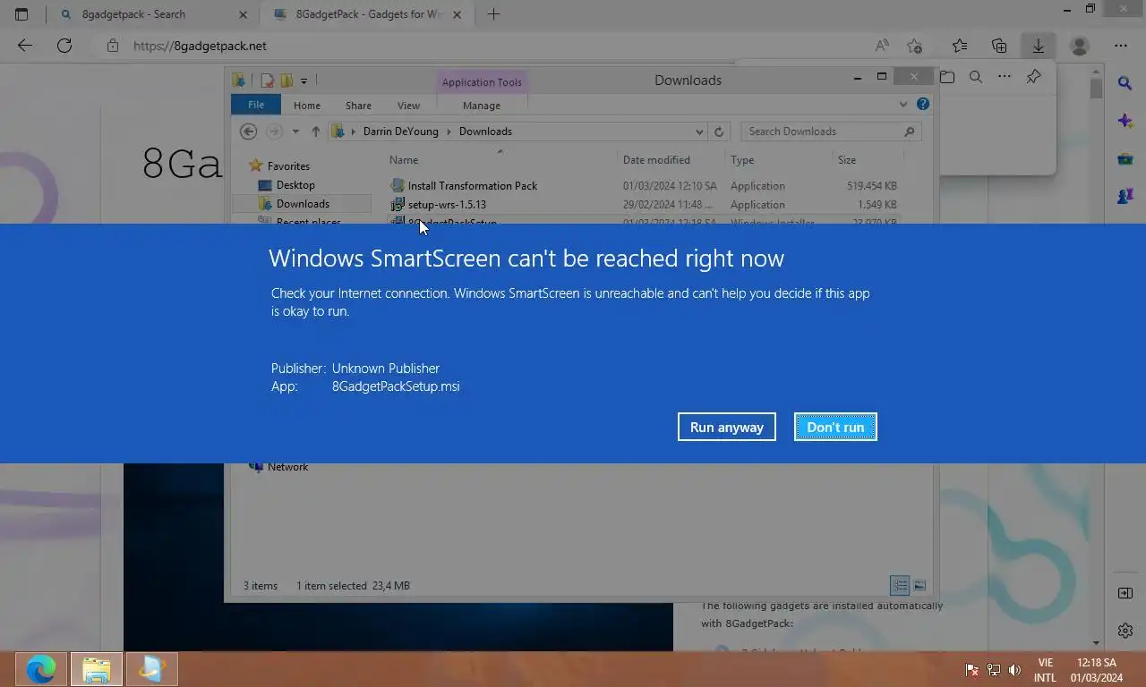Toggle Read aloud icon in Edge
The height and width of the screenshot is (687, 1146).
click(x=882, y=46)
